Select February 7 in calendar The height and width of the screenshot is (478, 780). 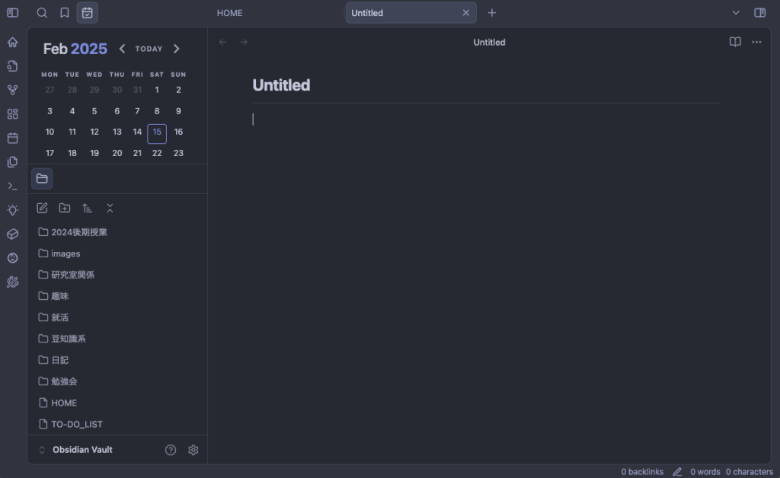click(137, 111)
